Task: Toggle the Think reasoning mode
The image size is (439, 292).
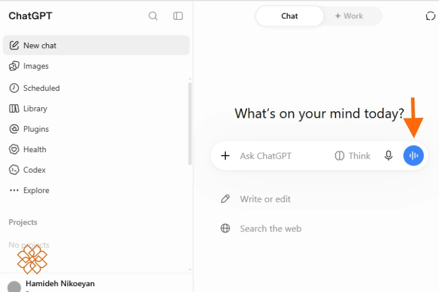Action: [x=353, y=156]
